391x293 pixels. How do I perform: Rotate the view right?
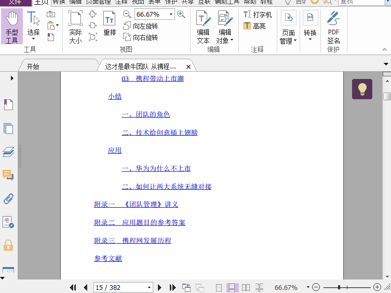click(140, 37)
